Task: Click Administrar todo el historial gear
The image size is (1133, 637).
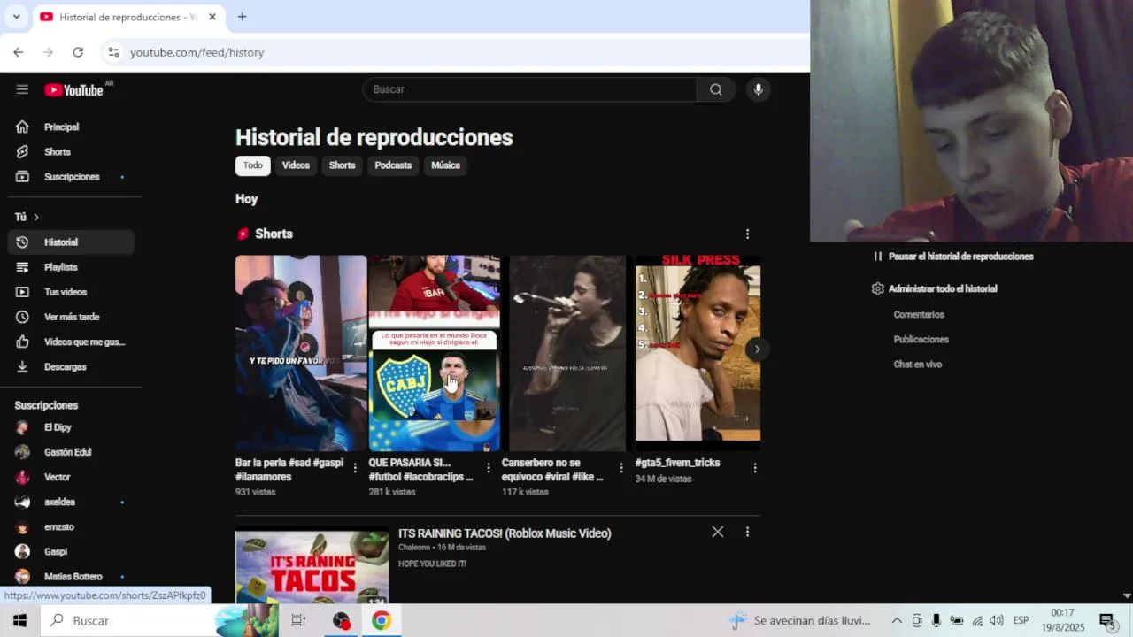Action: tap(934, 288)
